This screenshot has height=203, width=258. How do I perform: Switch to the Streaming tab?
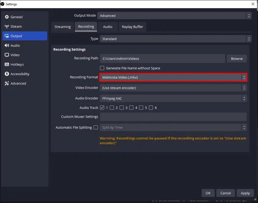coord(62,27)
